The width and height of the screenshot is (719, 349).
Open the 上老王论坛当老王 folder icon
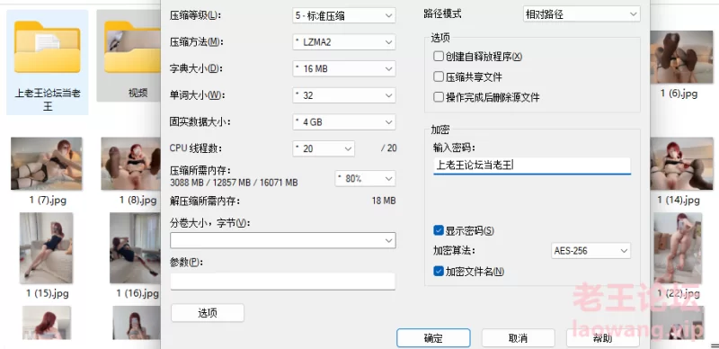coord(48,48)
